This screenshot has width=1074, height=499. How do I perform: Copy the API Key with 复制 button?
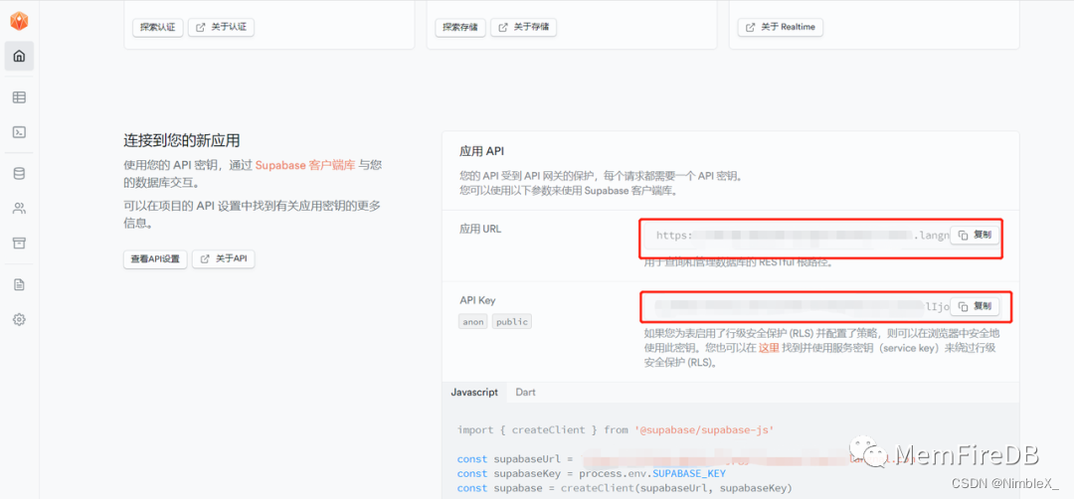click(974, 306)
